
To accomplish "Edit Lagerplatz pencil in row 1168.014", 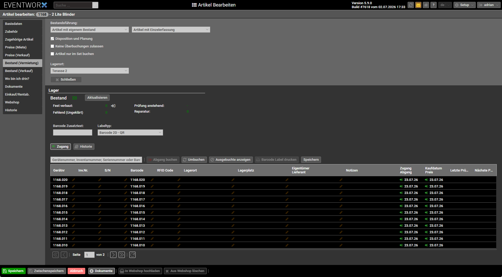I will coord(287,219).
